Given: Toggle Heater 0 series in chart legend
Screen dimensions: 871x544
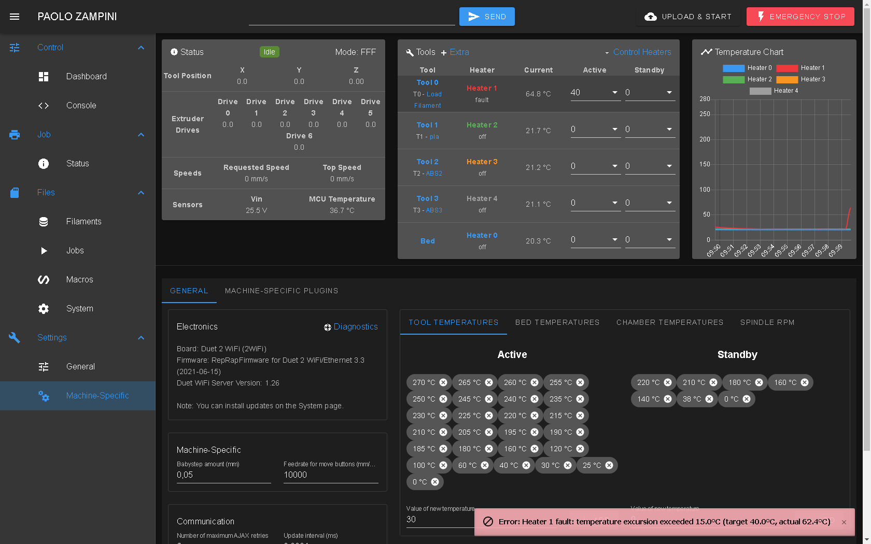Looking at the screenshot, I should tap(747, 68).
